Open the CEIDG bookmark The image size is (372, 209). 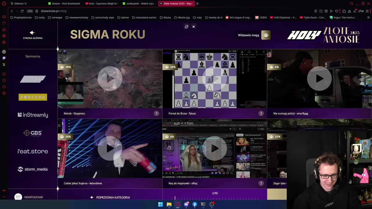click(x=261, y=17)
